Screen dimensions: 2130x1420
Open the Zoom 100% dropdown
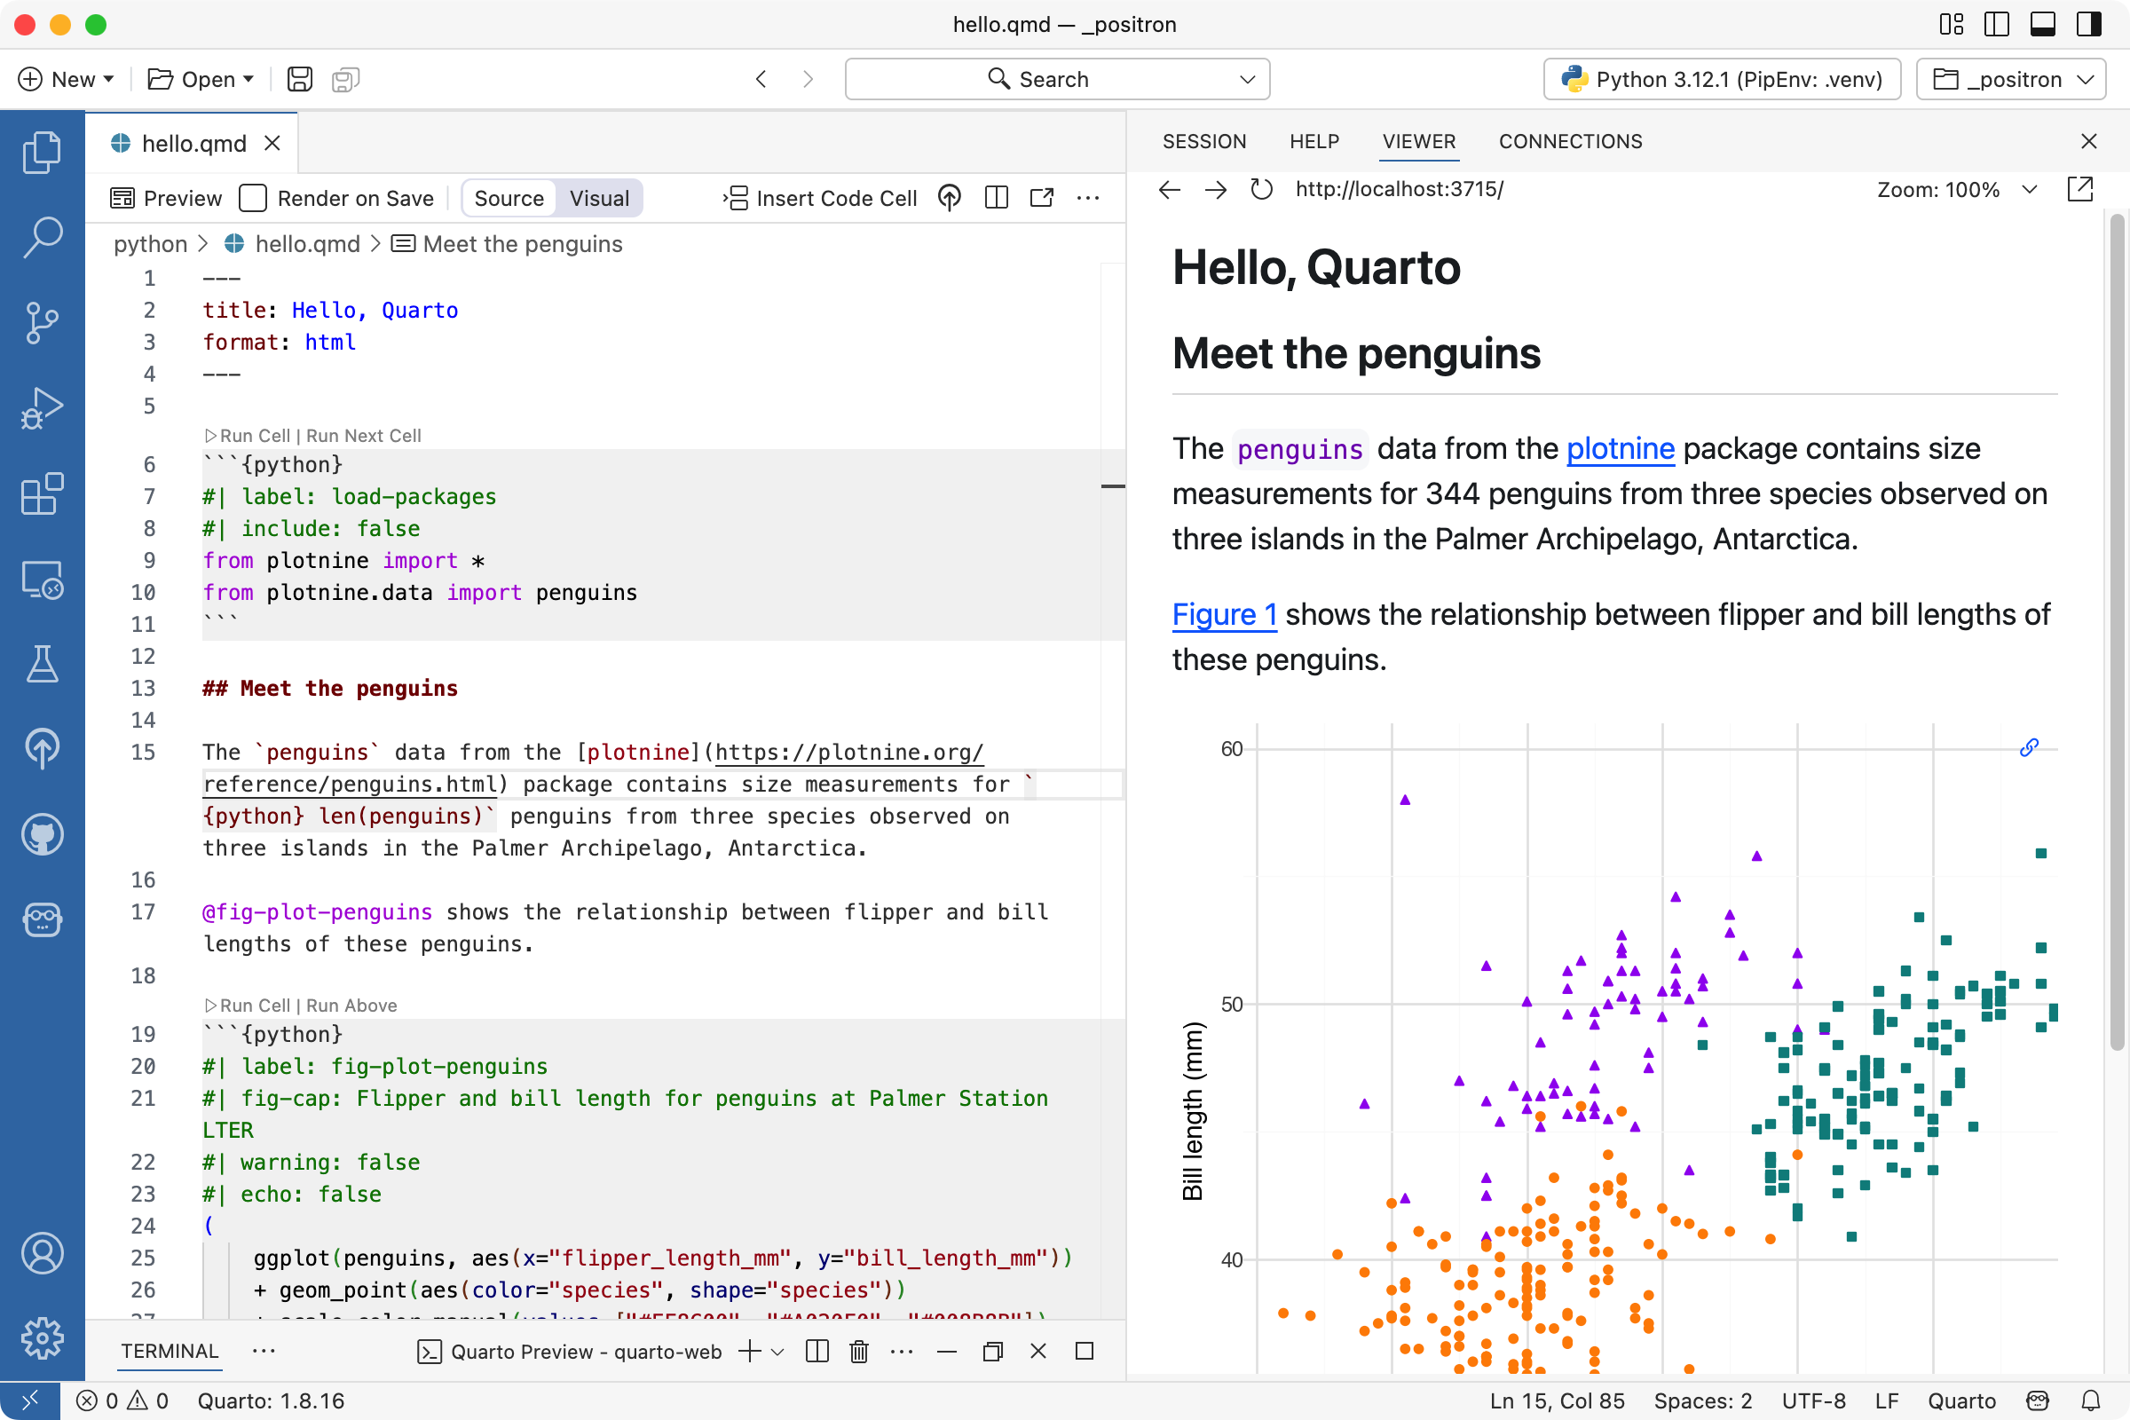click(x=2031, y=189)
